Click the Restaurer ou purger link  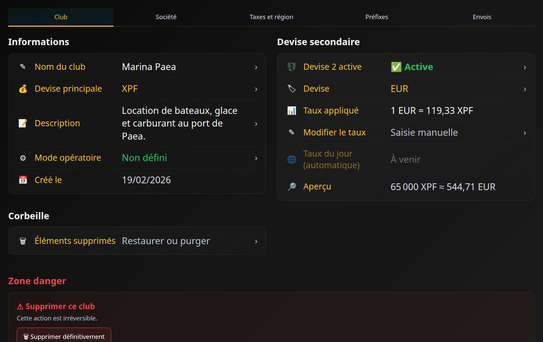pyautogui.click(x=166, y=241)
